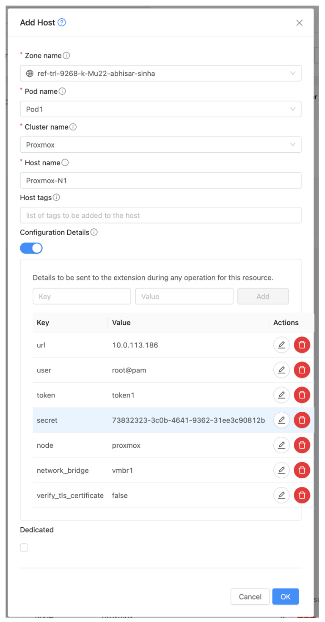Show the Host name info tooltip icon
The image size is (325, 622).
[x=65, y=162]
